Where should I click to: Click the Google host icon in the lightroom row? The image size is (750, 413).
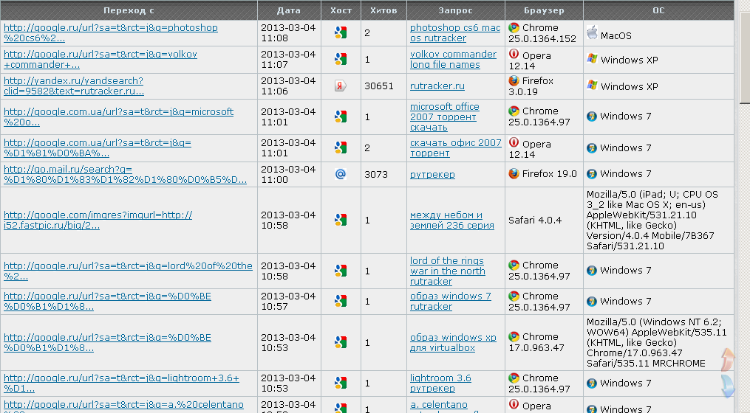click(x=340, y=383)
